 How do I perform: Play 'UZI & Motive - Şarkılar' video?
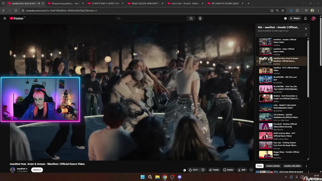(281, 117)
